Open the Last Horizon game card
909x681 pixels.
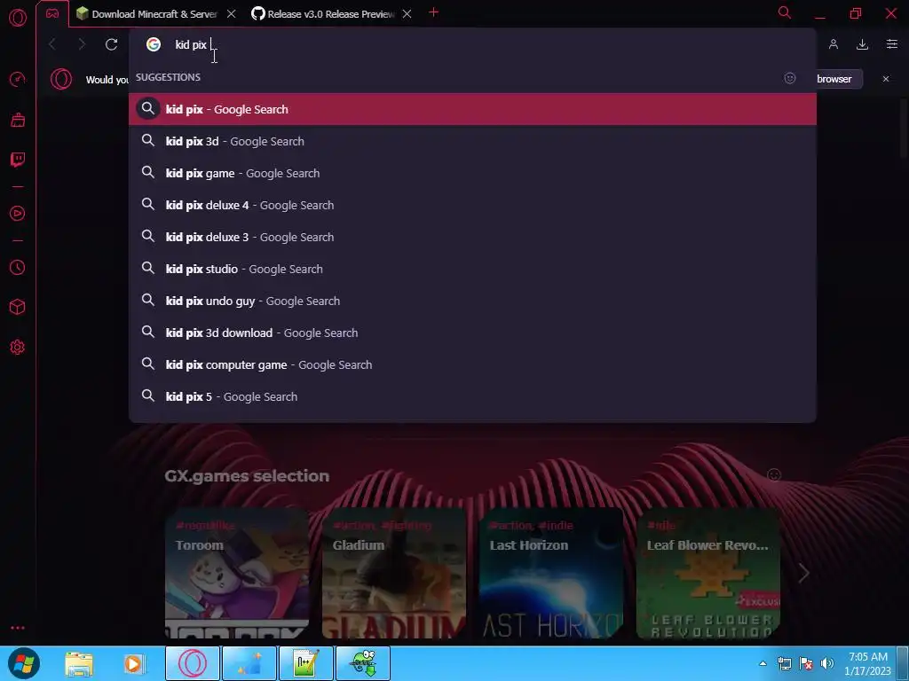[550, 574]
